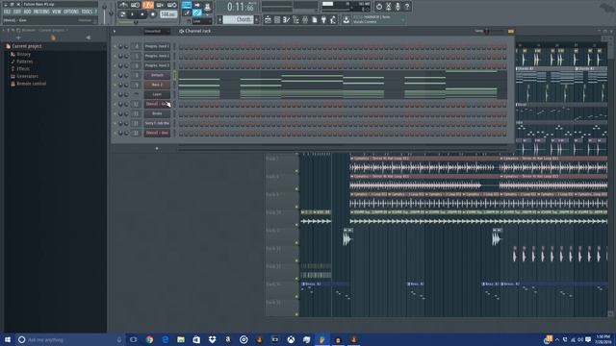Click the Cortana search box in taskbar

[x=70, y=339]
